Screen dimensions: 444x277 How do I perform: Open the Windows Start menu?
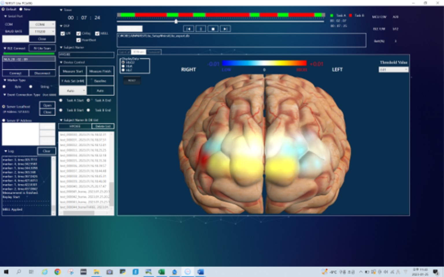[x=6, y=272]
